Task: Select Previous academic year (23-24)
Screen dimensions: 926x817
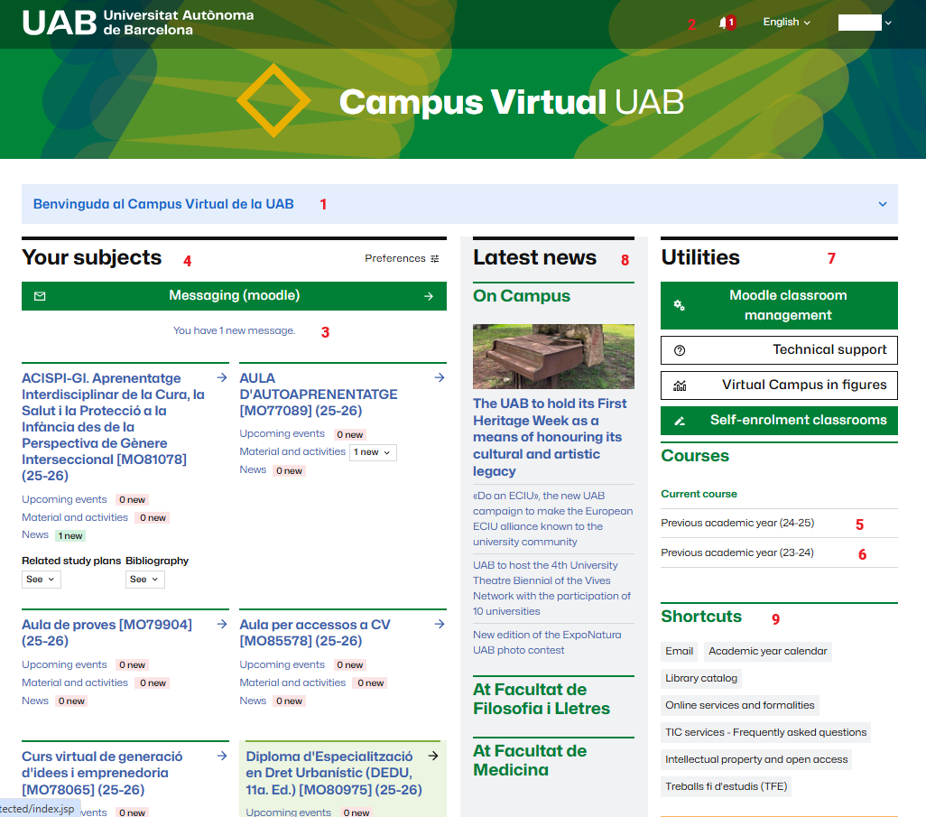Action: [x=737, y=552]
